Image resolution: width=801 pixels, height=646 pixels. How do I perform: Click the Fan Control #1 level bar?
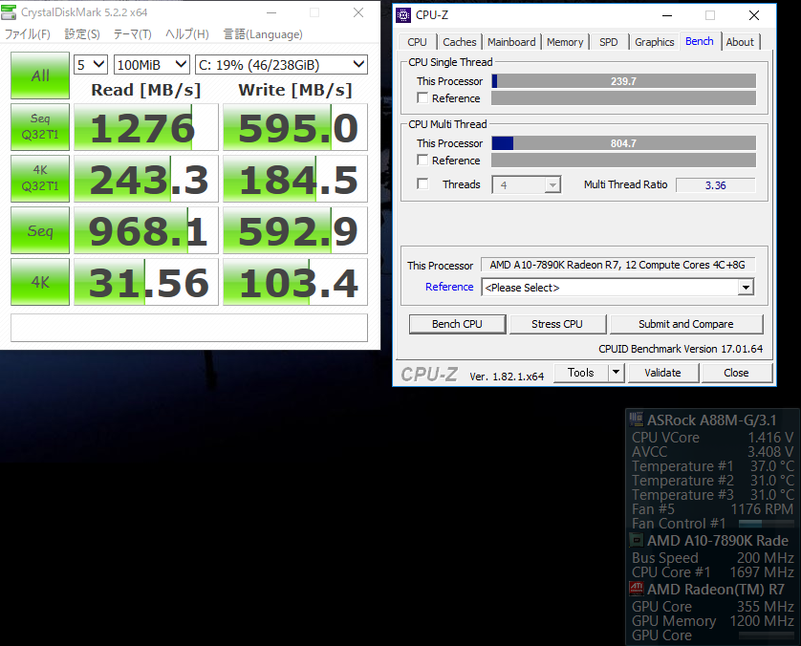click(766, 524)
